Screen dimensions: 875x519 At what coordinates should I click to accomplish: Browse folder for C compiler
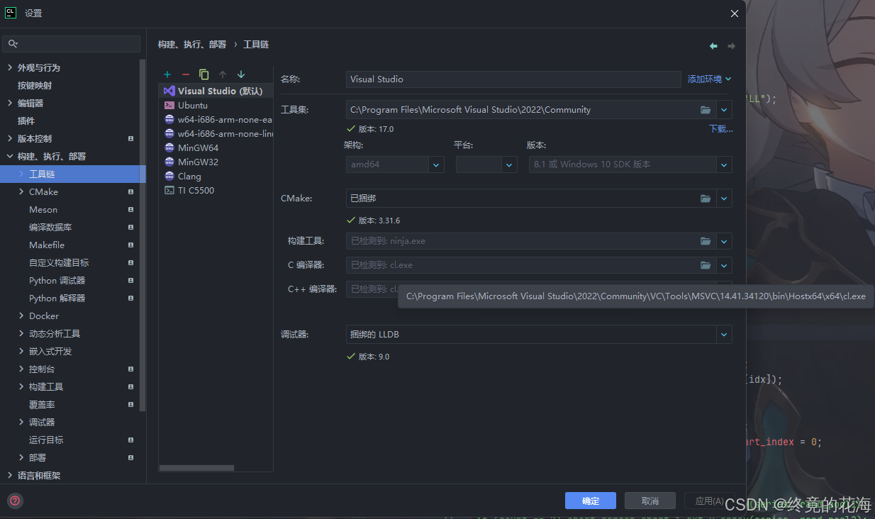tap(706, 265)
